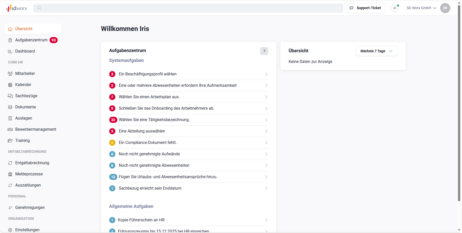Open 'Sachbezug erreicht sein Enddatum' task
462x233 pixels.
coord(188,188)
